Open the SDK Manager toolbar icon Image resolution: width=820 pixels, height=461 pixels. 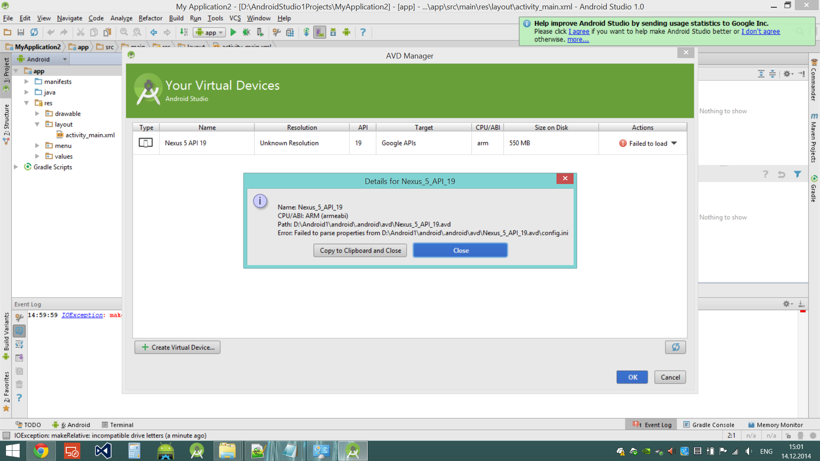[x=333, y=32]
